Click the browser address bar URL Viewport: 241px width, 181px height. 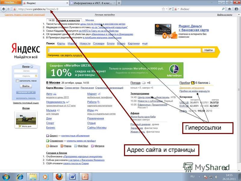tap(38, 9)
